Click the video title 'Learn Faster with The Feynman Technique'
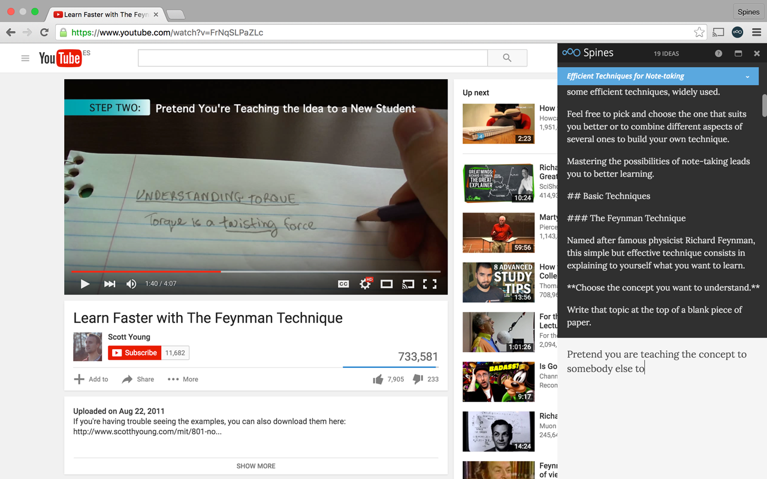The image size is (767, 479). coord(208,318)
